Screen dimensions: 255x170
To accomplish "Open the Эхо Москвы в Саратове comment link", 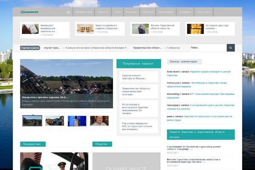I will [x=197, y=85].
